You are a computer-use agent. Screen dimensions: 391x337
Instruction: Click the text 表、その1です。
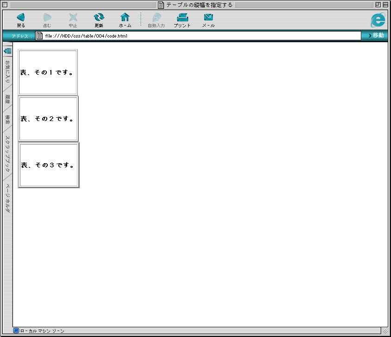tap(47, 72)
